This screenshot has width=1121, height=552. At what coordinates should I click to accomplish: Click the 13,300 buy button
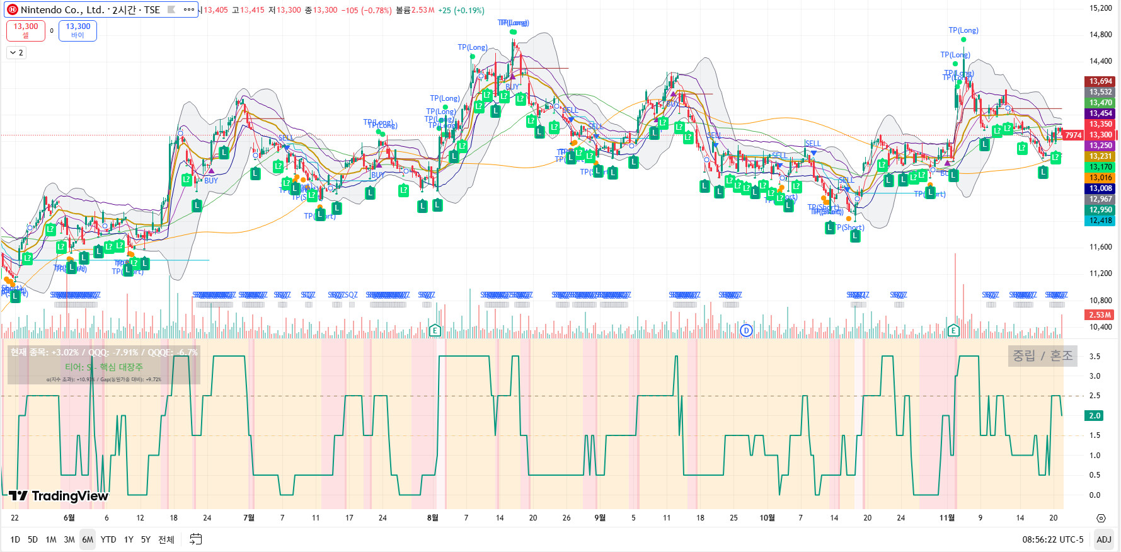tap(78, 30)
